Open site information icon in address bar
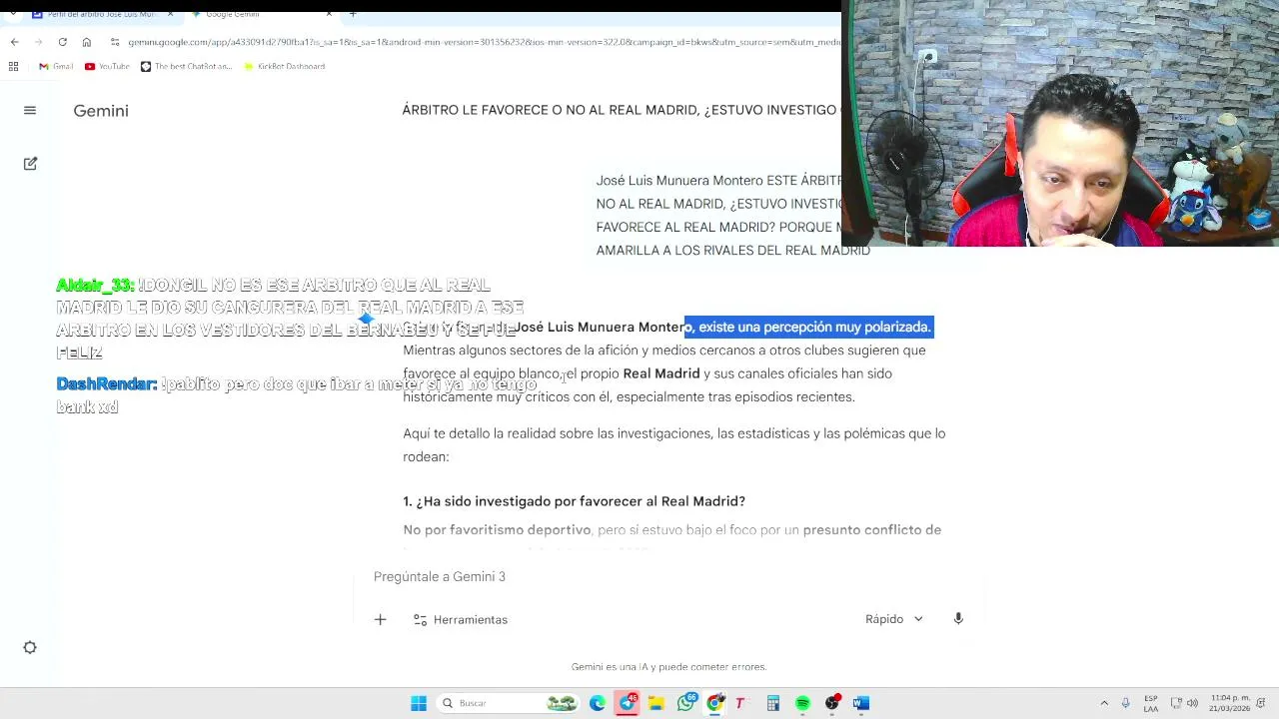 tap(115, 42)
